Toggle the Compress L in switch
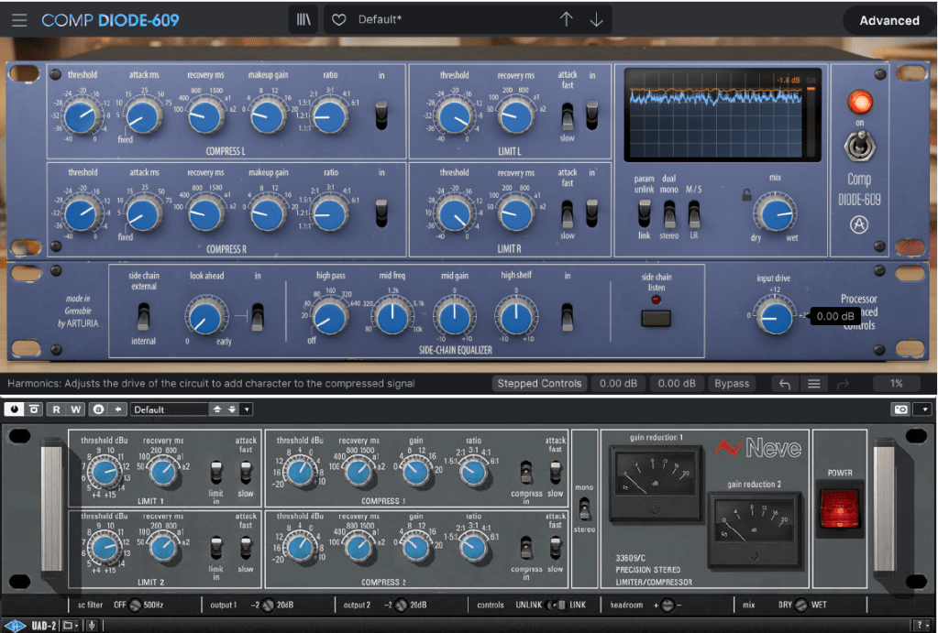 coord(382,115)
